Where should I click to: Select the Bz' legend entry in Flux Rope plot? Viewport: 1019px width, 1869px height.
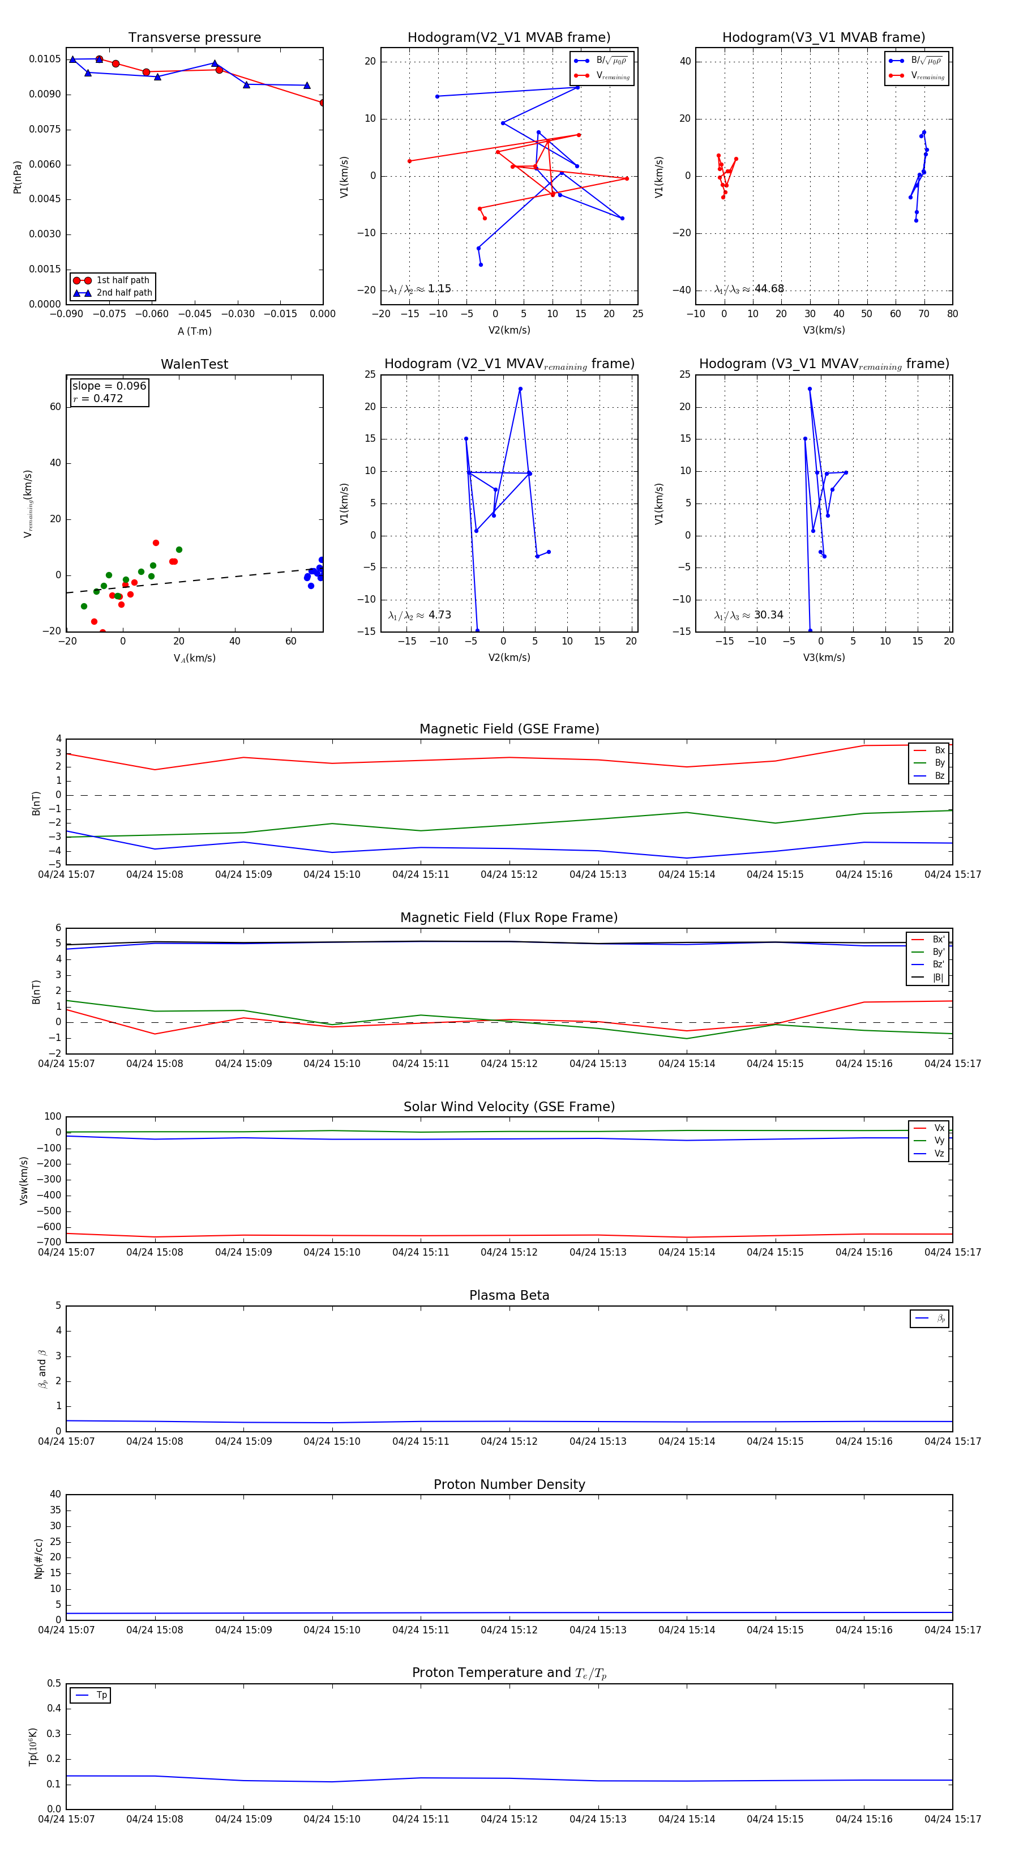click(928, 965)
